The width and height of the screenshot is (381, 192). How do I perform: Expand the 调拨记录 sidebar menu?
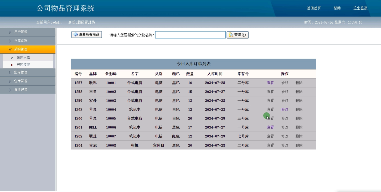[x=28, y=90]
